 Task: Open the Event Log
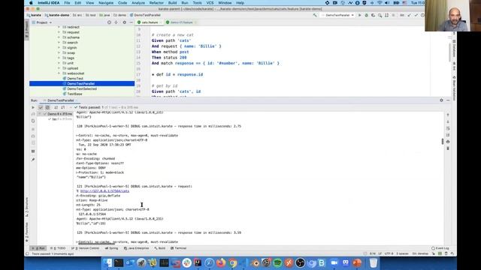[440, 248]
